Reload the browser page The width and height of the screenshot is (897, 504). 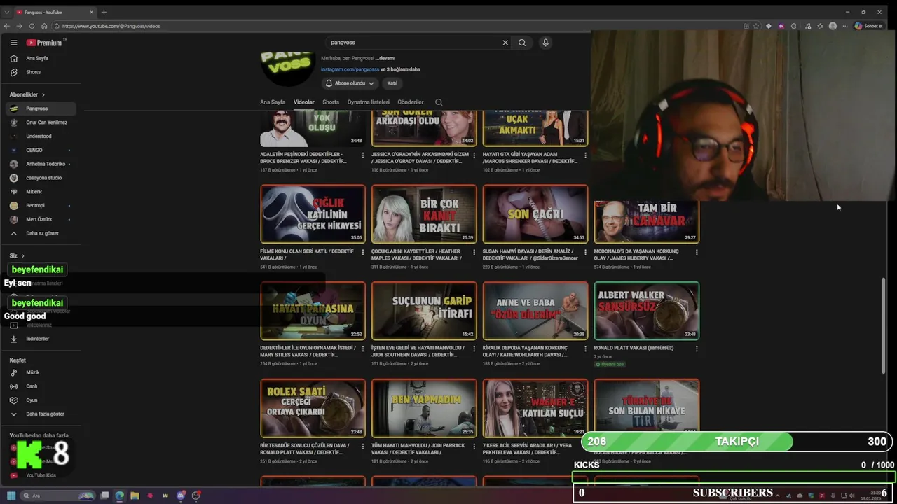click(32, 26)
